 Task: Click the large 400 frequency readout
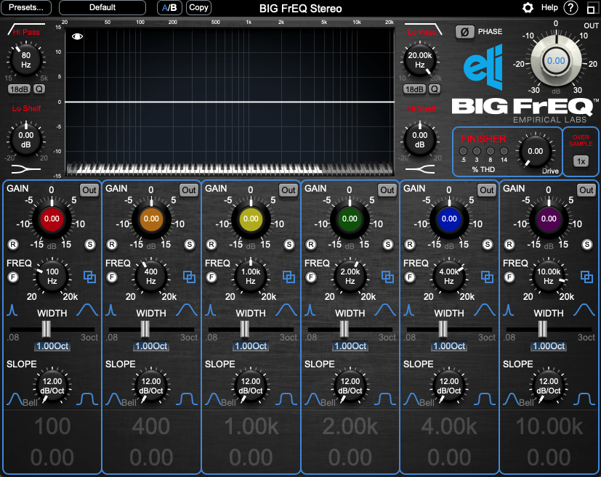[151, 426]
